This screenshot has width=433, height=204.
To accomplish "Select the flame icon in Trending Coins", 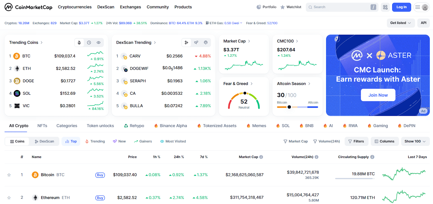I will pyautogui.click(x=79, y=43).
